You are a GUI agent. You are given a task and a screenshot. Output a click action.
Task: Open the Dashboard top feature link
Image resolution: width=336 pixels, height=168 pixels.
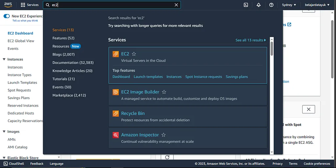pos(121,77)
